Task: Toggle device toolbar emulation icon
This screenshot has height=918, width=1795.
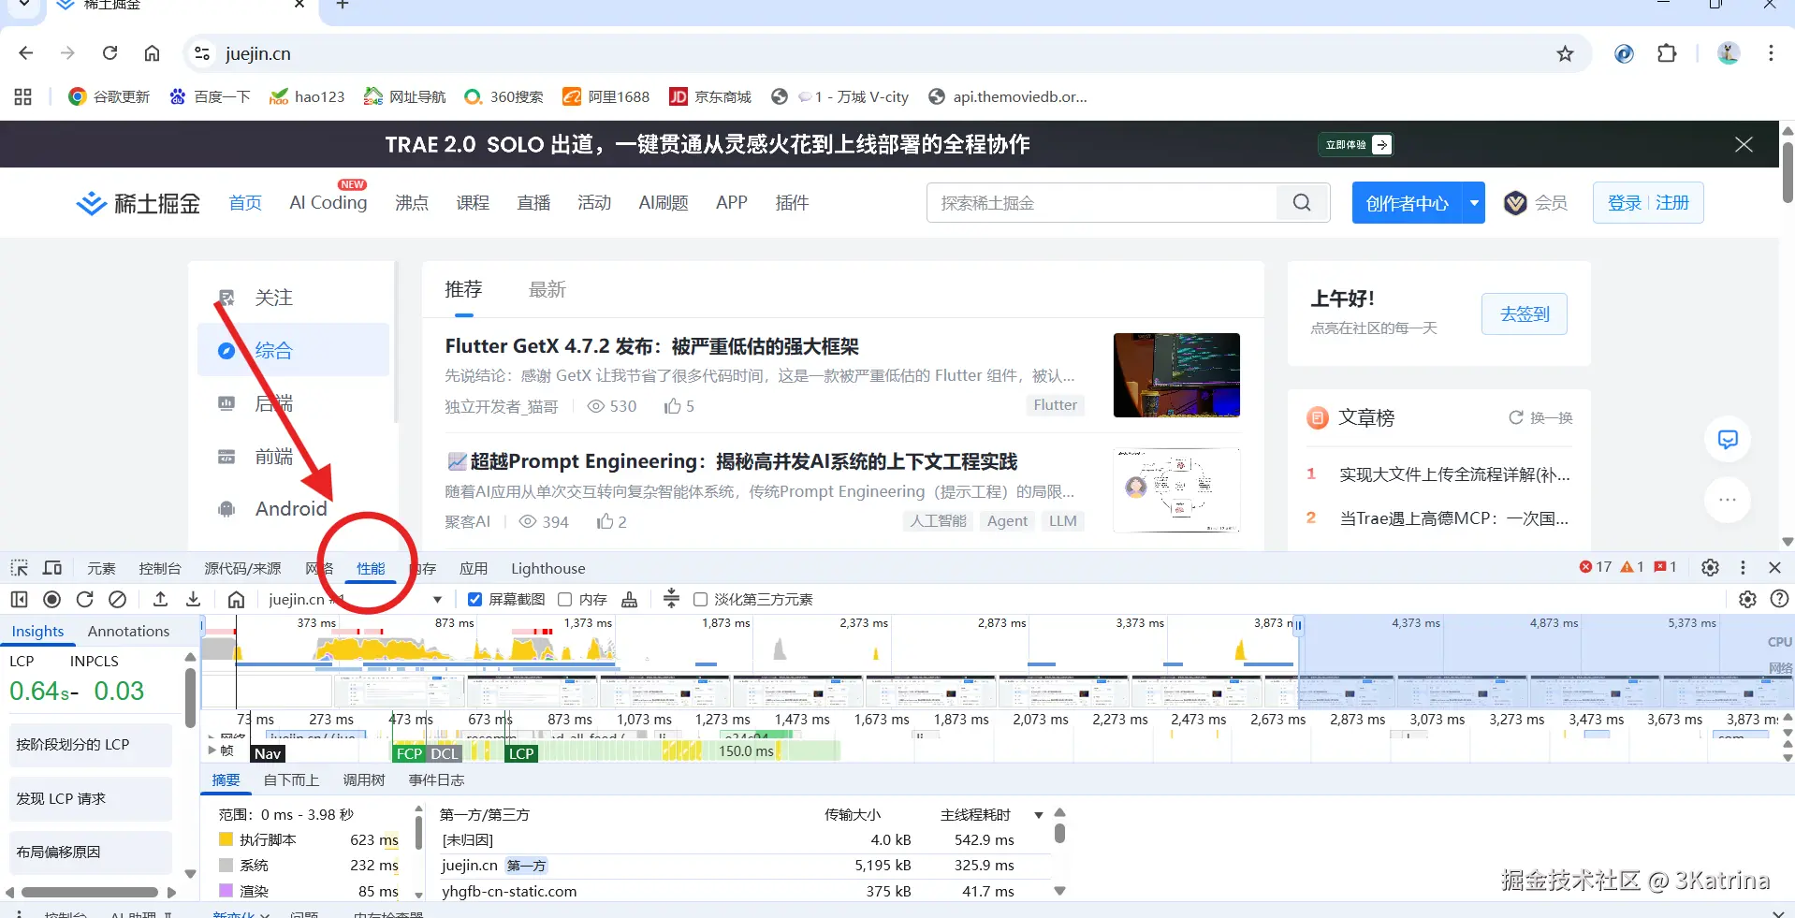Action: [x=52, y=568]
